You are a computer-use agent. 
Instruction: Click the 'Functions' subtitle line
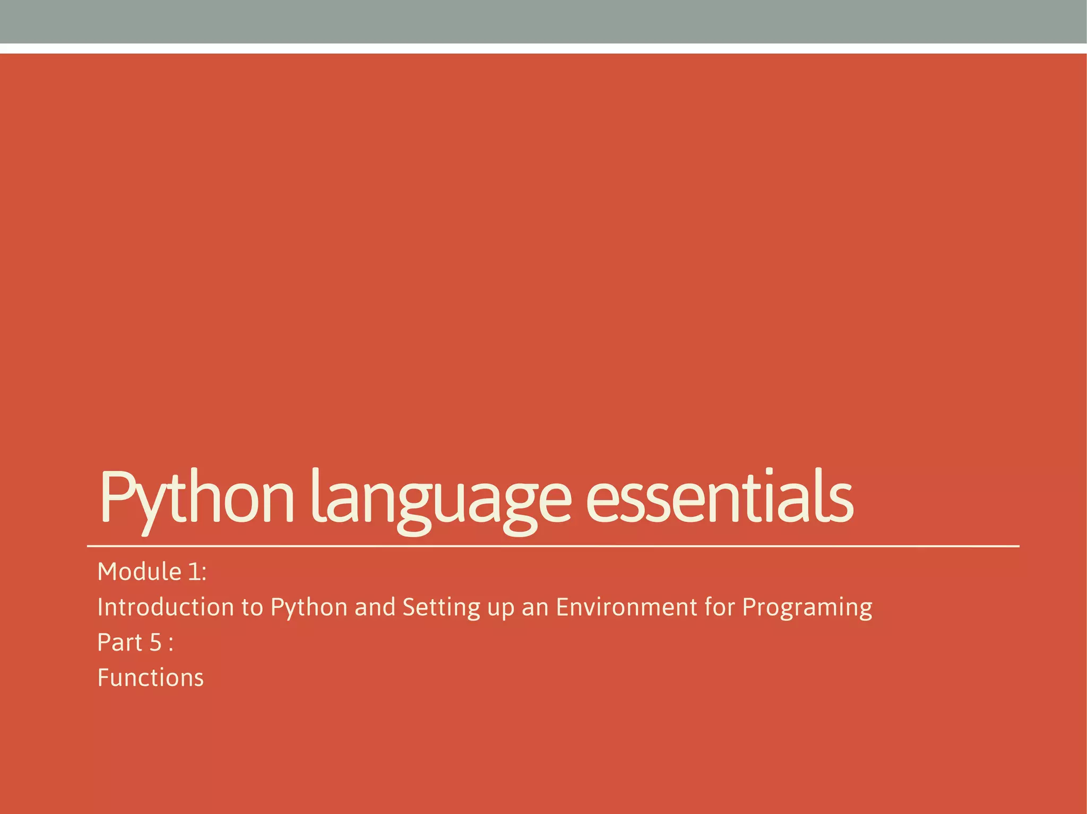(151, 678)
